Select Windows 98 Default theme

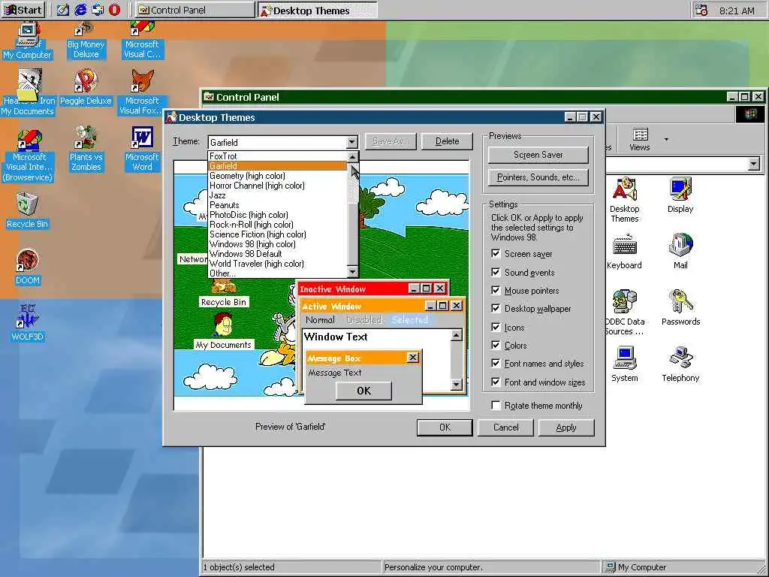(277, 254)
